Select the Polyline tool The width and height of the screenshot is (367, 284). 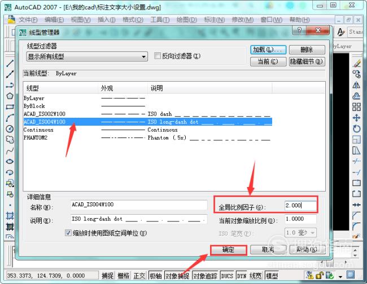10,85
